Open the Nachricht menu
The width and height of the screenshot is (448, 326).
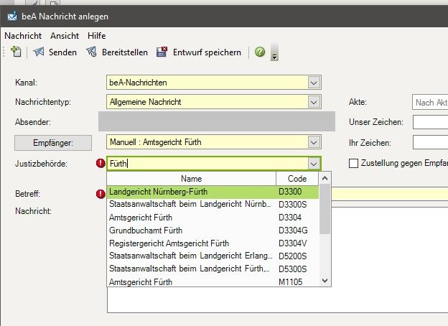[x=23, y=36]
